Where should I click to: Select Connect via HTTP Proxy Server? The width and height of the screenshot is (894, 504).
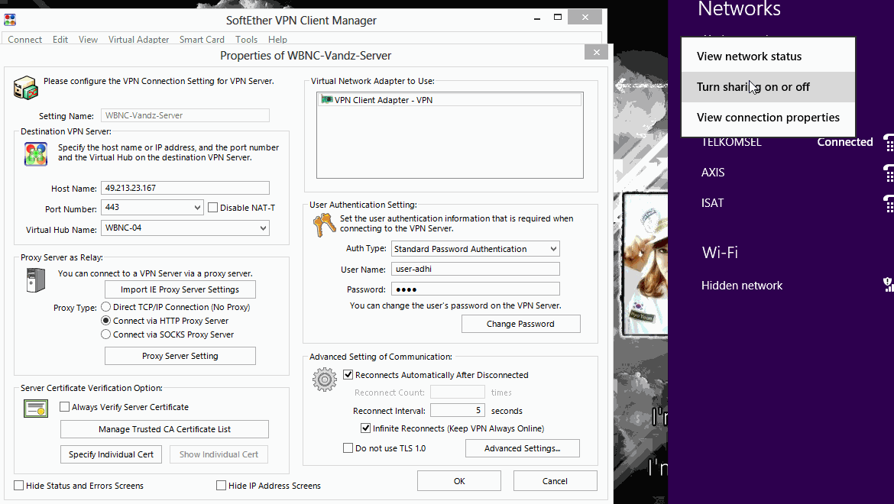coord(105,321)
